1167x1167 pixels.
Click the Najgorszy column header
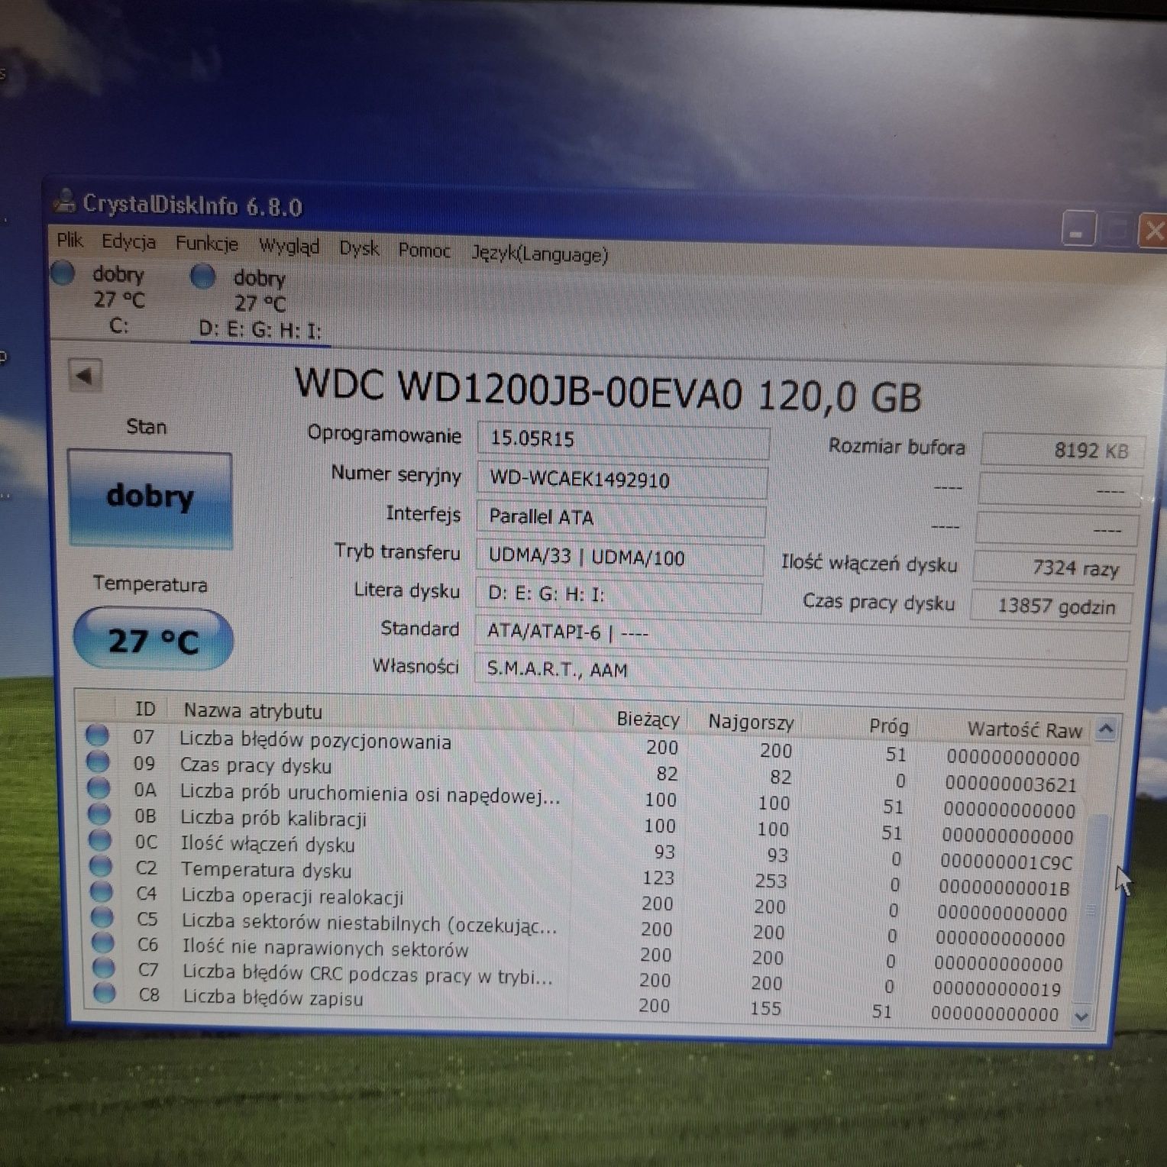coord(750,723)
